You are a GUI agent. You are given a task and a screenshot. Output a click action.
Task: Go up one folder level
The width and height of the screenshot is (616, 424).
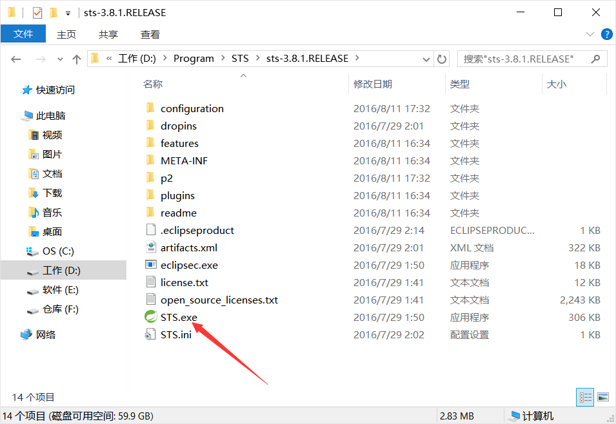click(77, 59)
